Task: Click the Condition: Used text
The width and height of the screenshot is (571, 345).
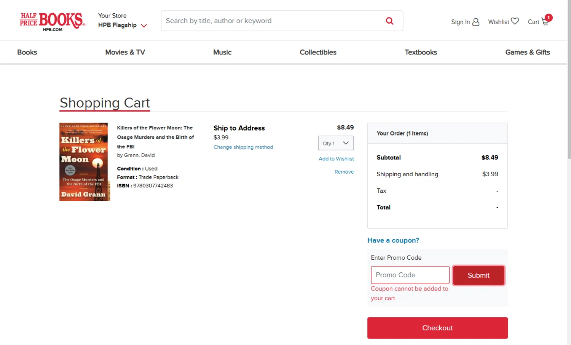Action: pyautogui.click(x=137, y=169)
